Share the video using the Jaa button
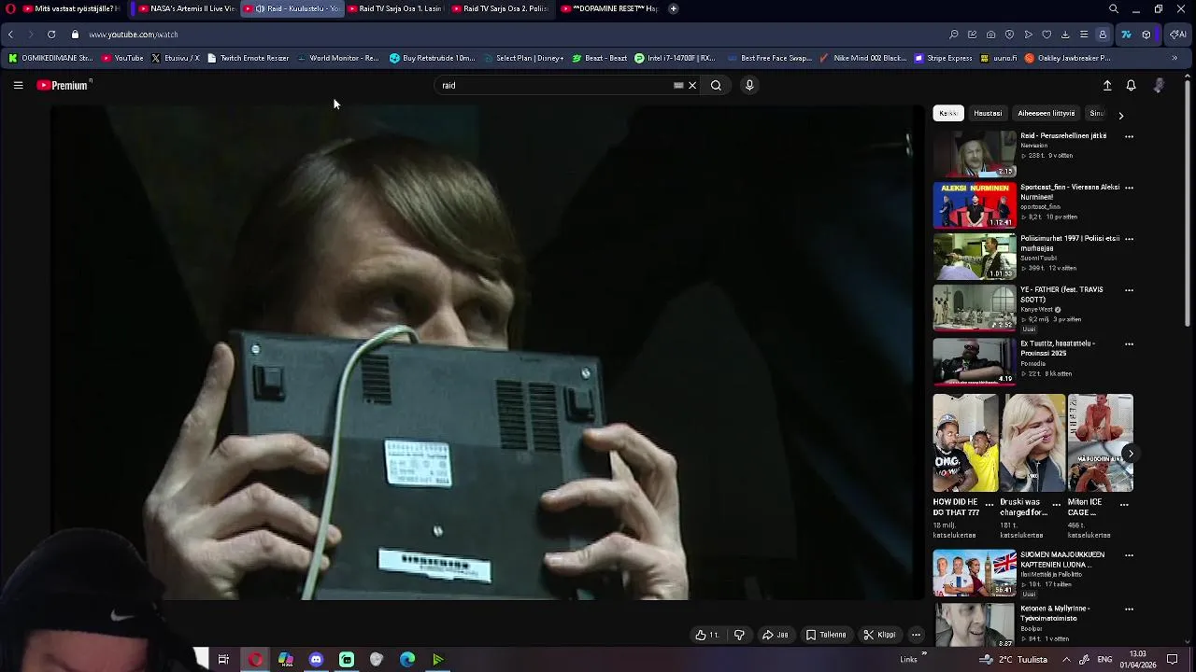The width and height of the screenshot is (1196, 672). click(x=776, y=635)
